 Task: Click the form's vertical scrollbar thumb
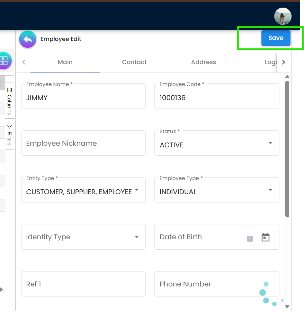[287, 149]
